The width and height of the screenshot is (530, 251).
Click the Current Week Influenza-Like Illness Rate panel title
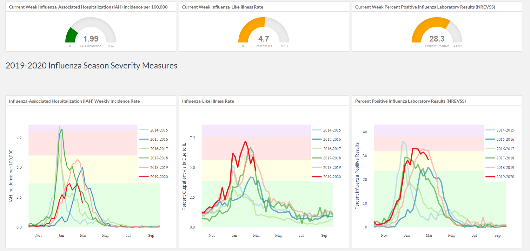coord(222,7)
